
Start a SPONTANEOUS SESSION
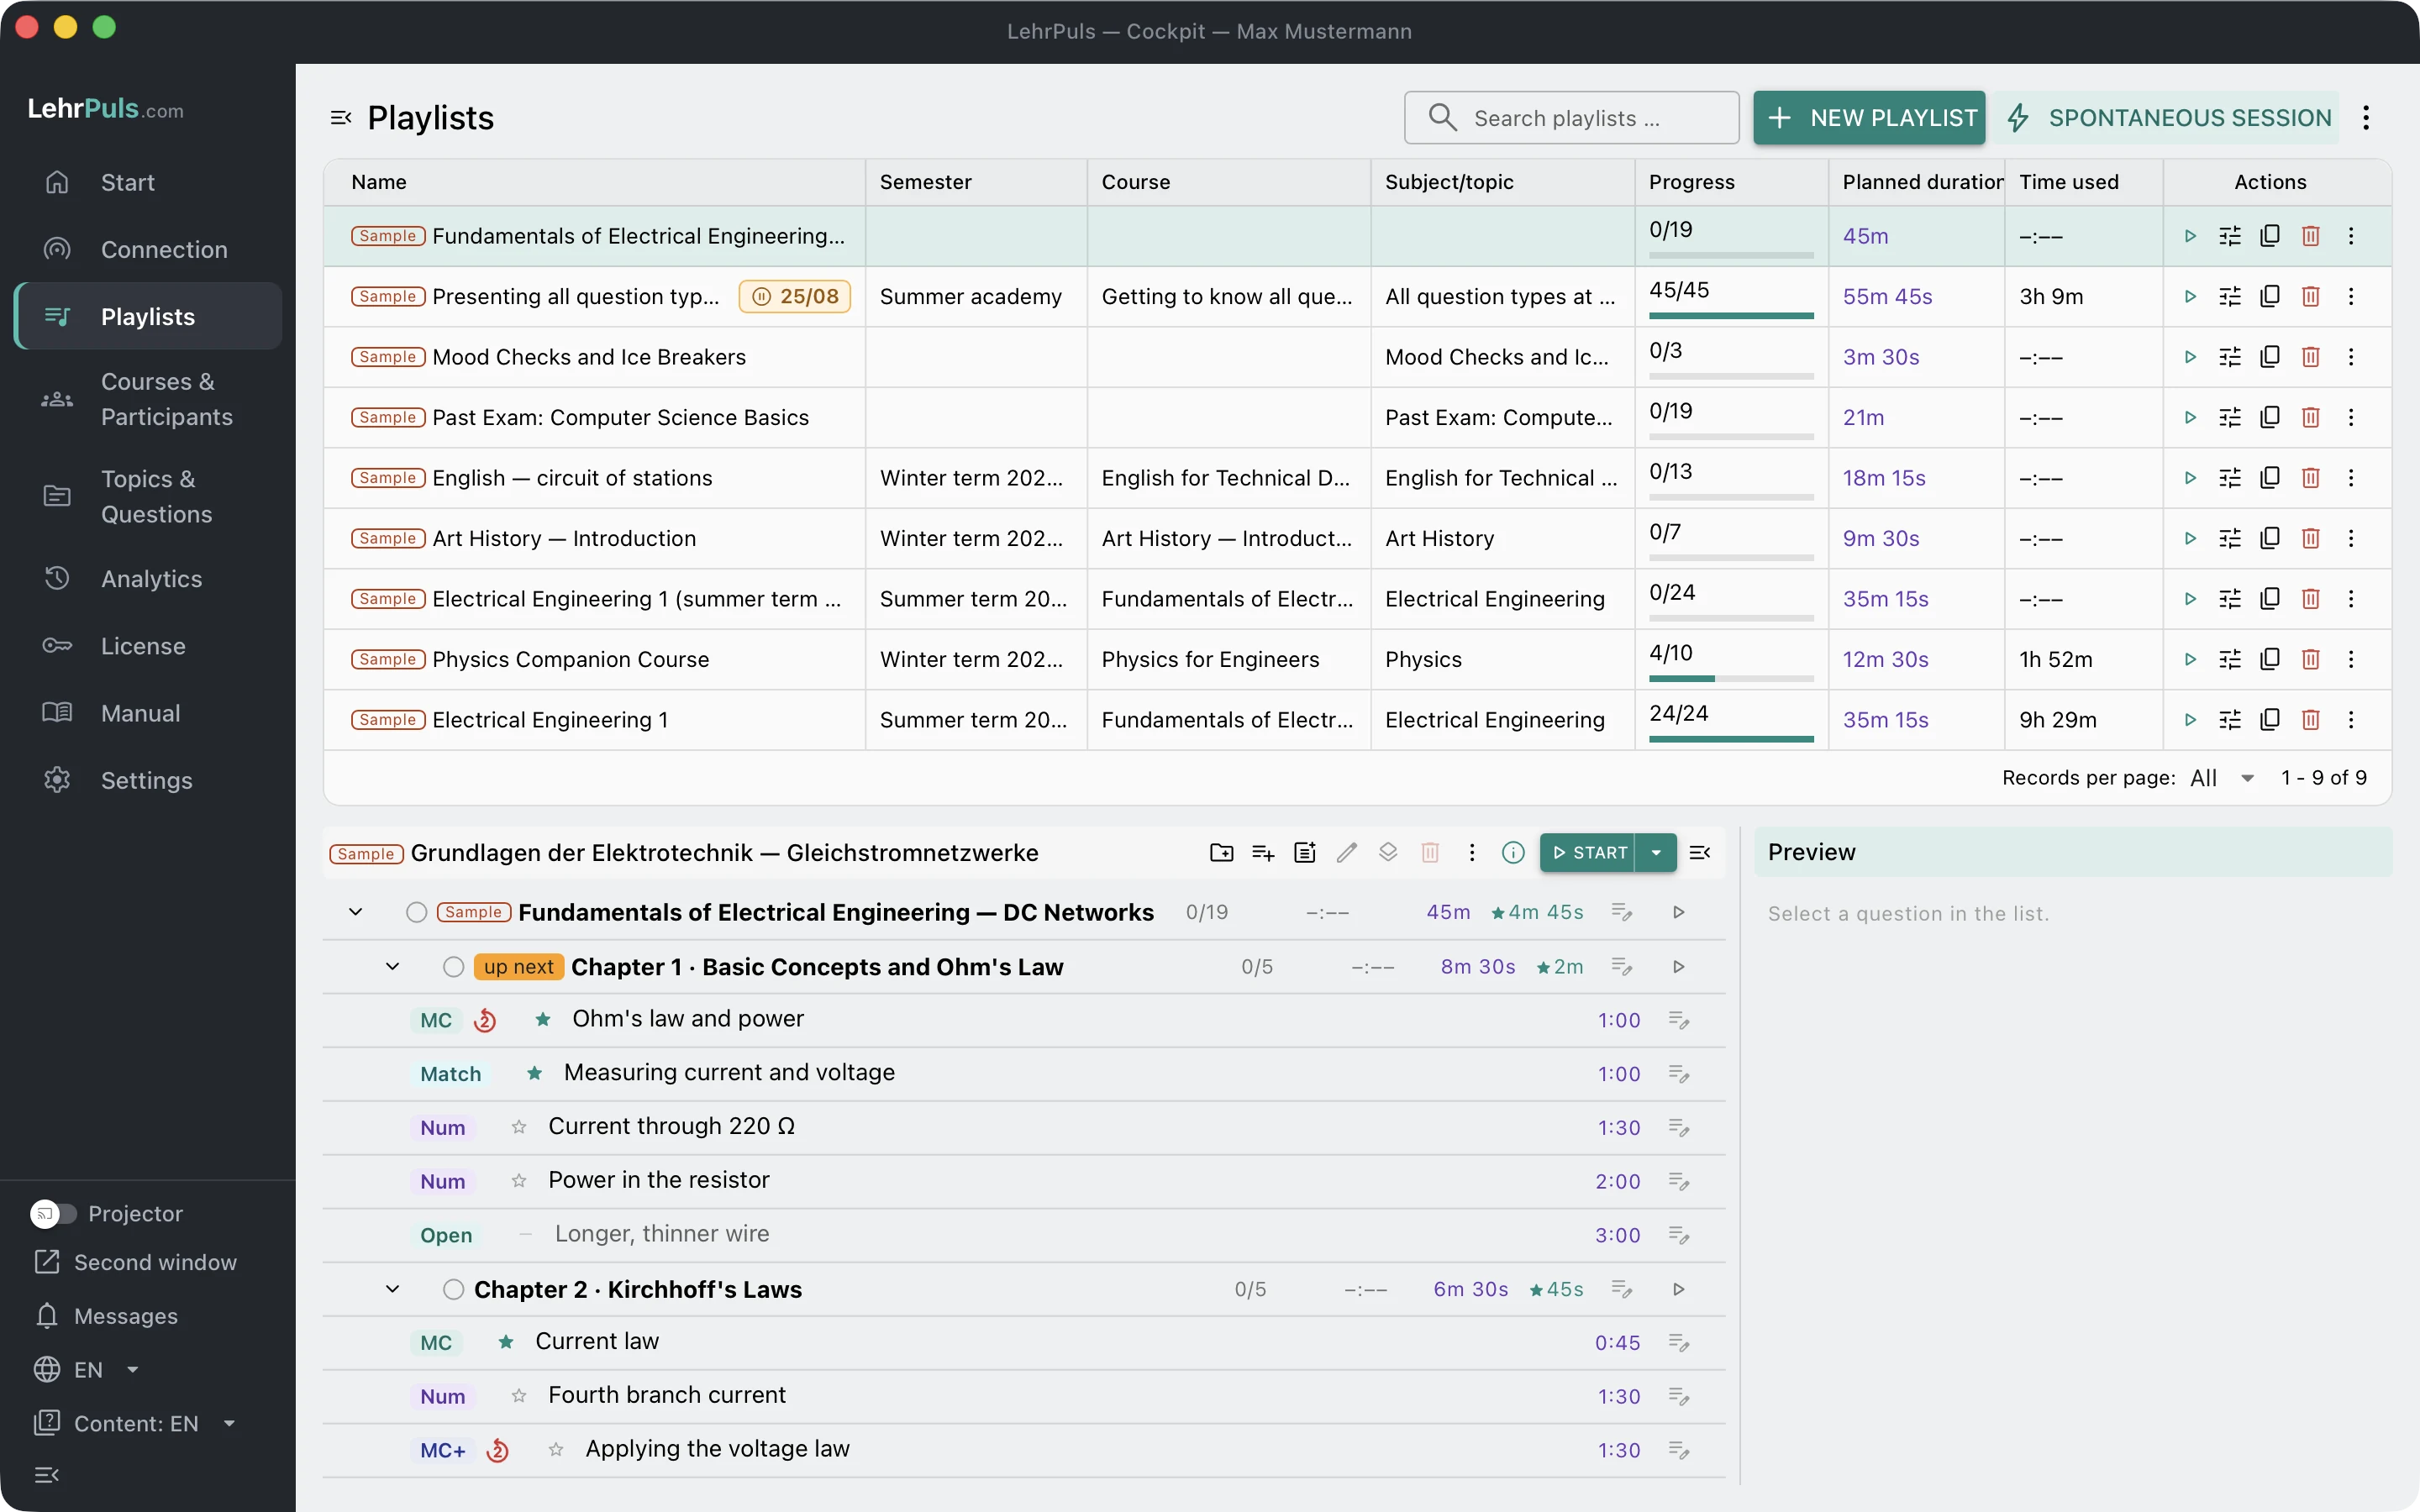pos(2167,118)
